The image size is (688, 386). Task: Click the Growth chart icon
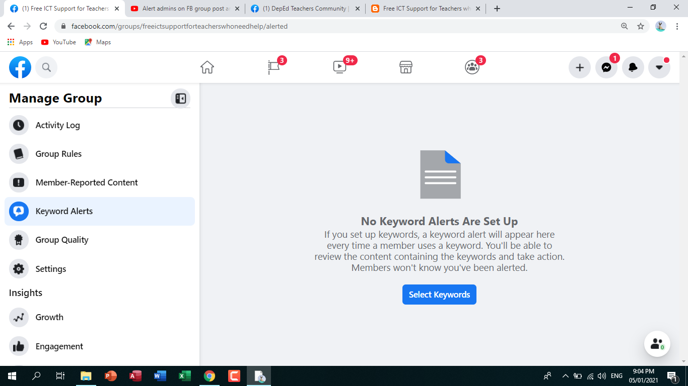click(19, 317)
